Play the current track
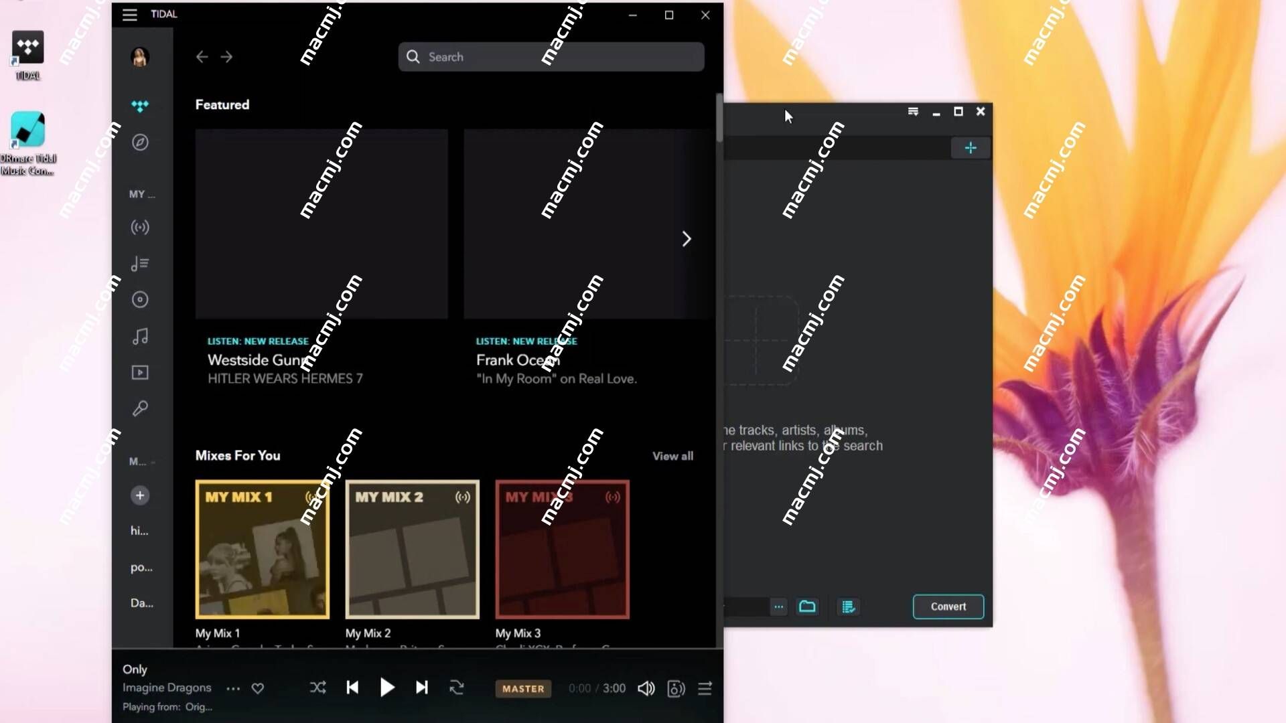1286x723 pixels. [387, 688]
